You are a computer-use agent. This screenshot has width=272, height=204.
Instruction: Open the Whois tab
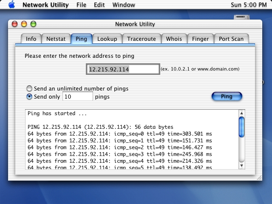pos(174,39)
